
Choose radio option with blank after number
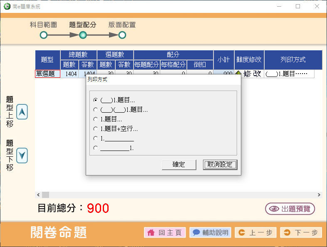click(x=96, y=138)
